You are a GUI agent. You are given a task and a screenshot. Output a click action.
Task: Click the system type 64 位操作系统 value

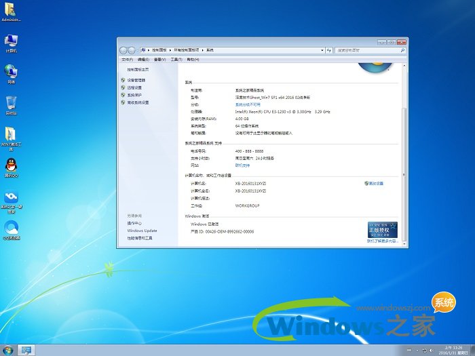coord(246,126)
